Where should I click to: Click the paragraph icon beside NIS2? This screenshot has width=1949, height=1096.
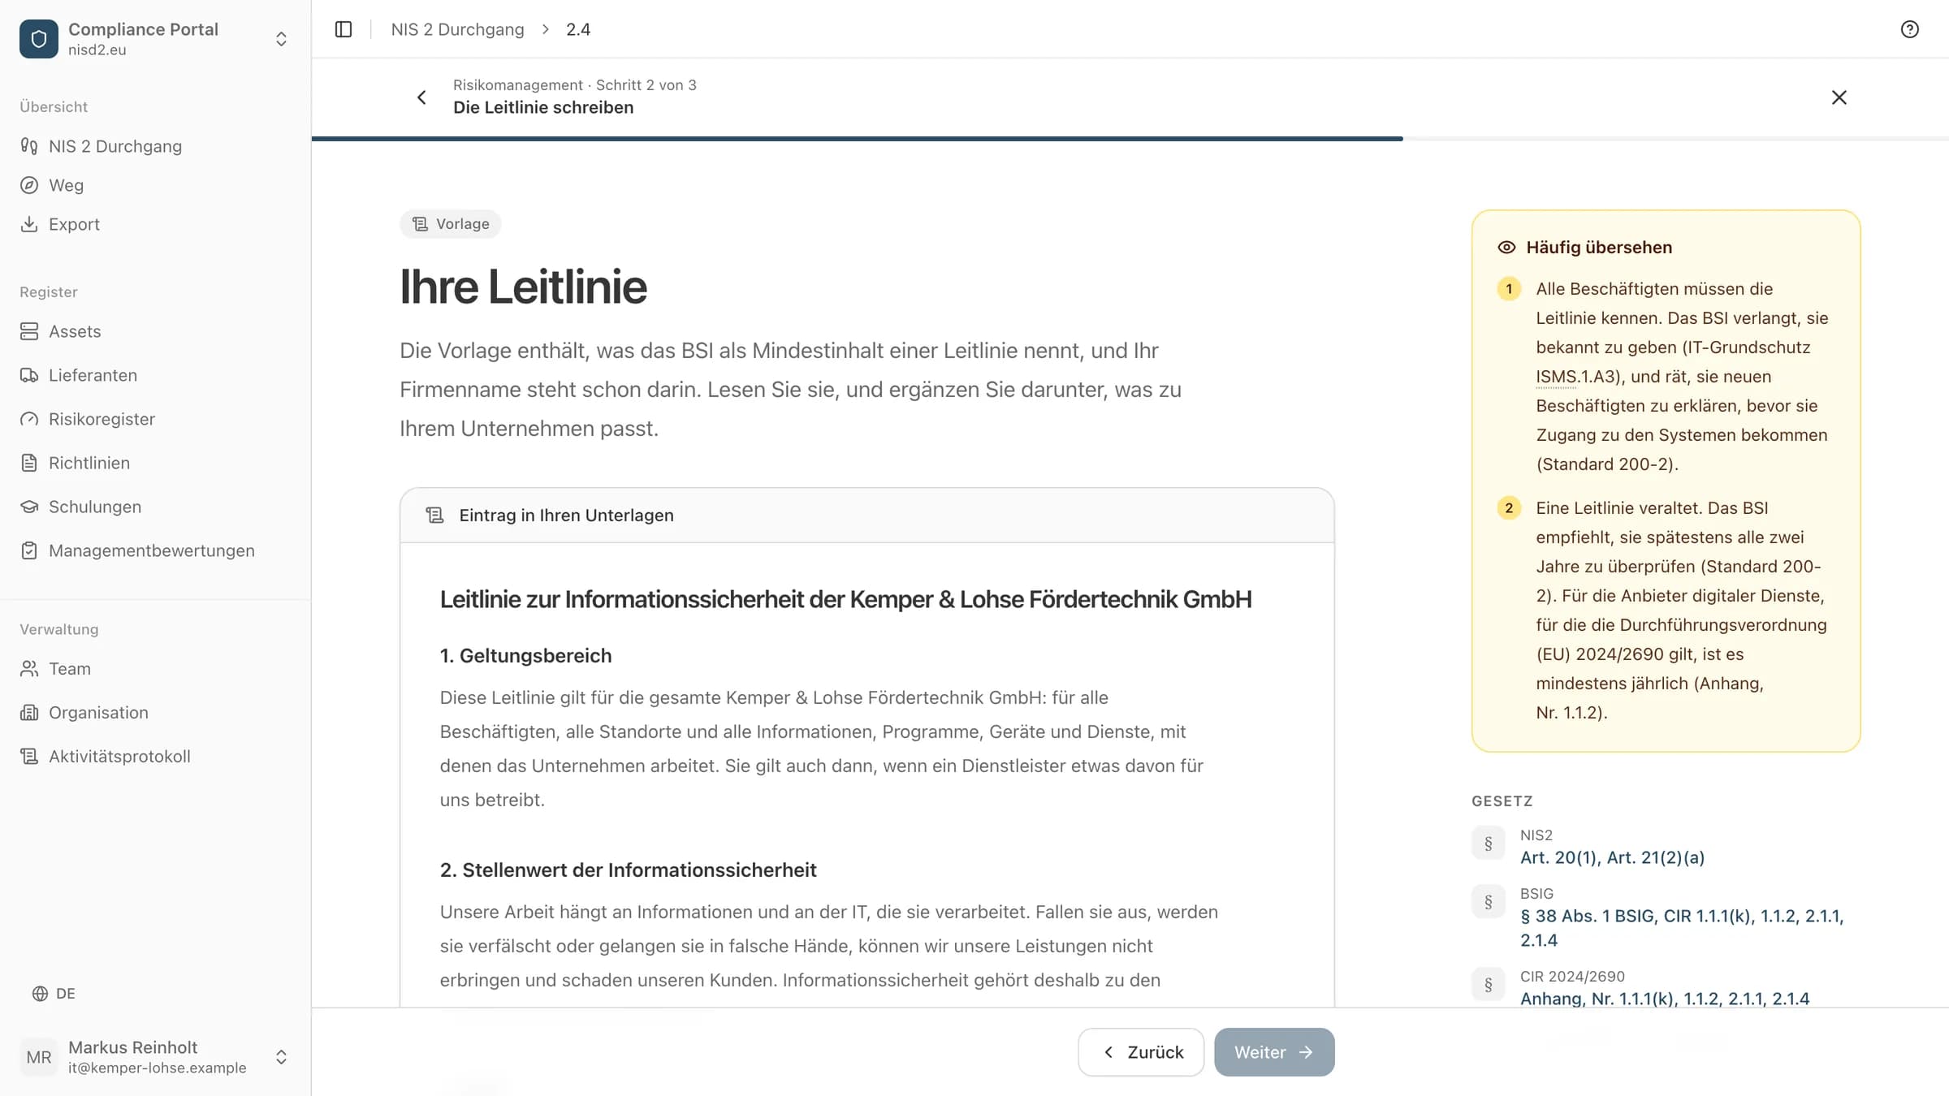pos(1489,844)
